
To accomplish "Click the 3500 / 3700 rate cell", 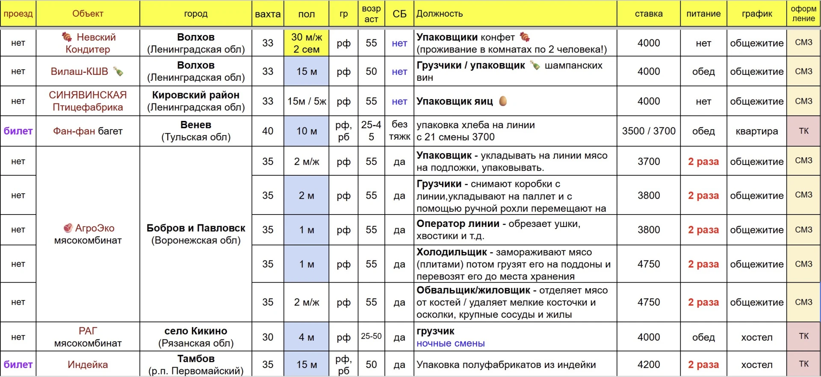I will (649, 131).
